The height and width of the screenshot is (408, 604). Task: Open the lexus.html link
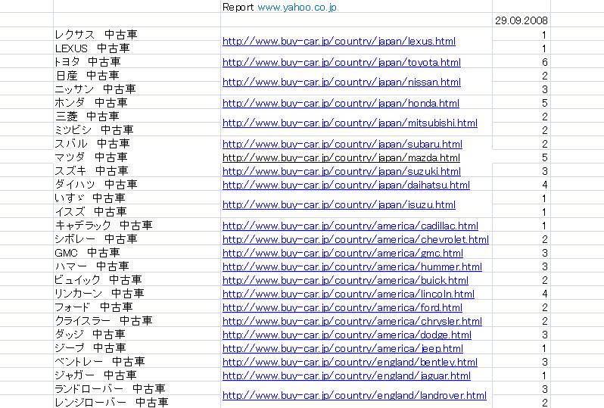point(339,41)
